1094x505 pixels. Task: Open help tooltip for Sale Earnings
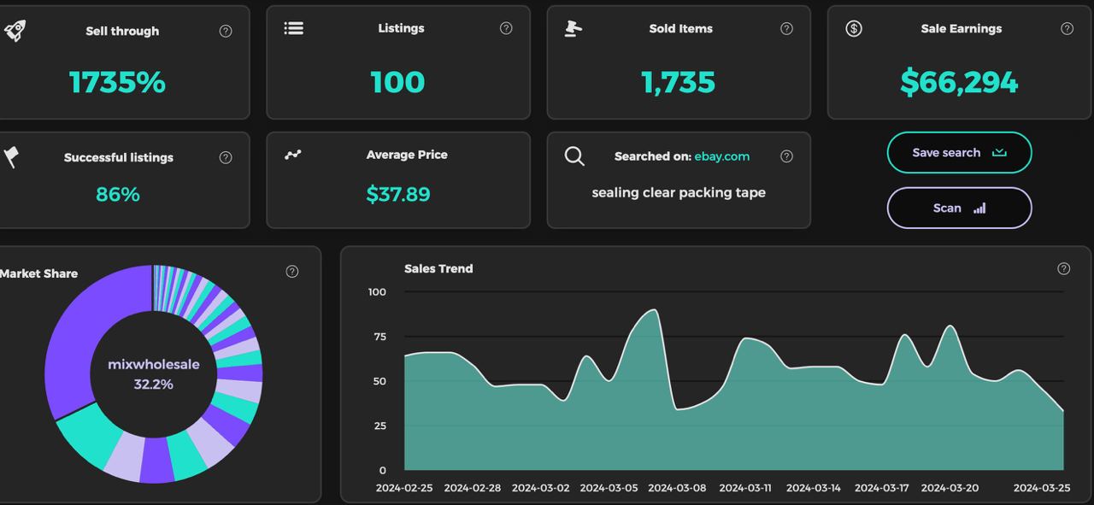click(x=1067, y=28)
